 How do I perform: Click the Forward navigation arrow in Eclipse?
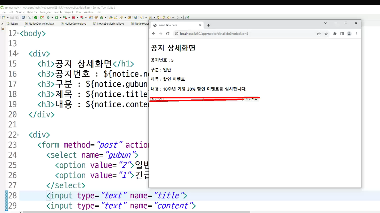[x=177, y=17]
